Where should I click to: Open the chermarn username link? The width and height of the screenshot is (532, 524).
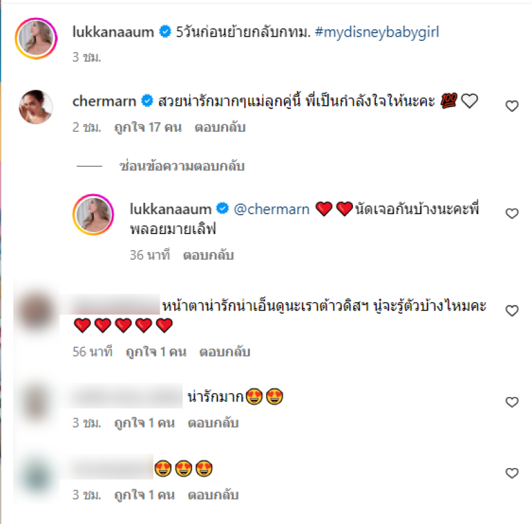pos(104,101)
